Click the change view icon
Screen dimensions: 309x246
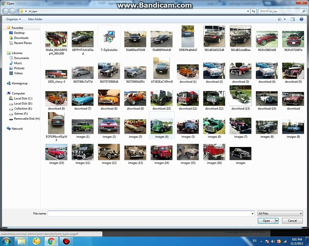(x=280, y=19)
